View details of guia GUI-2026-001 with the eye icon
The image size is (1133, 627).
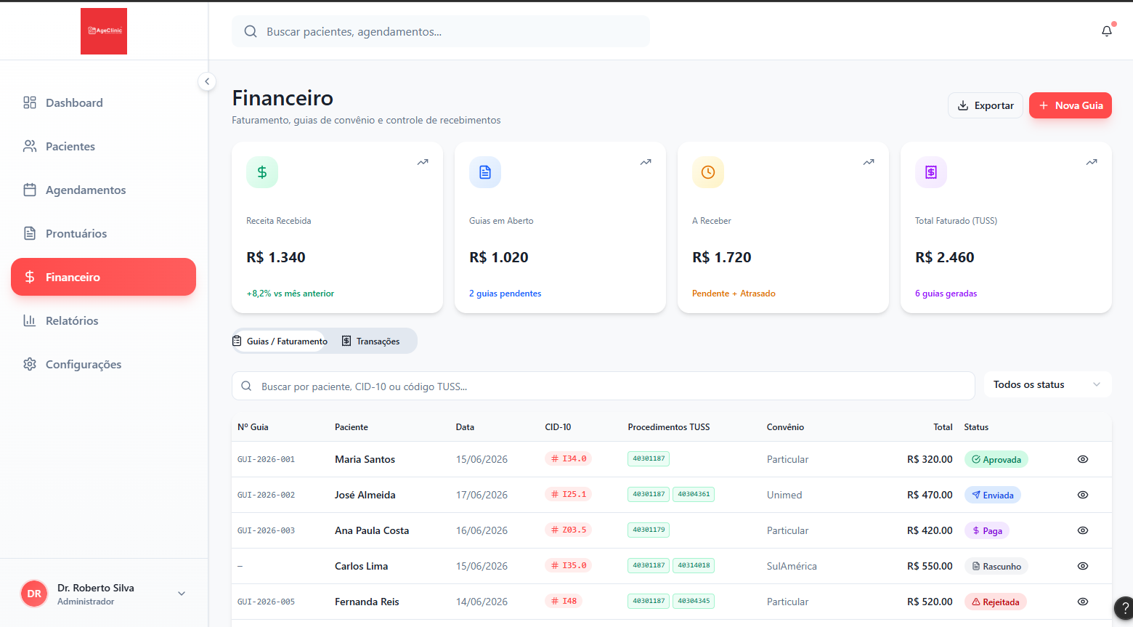point(1083,459)
